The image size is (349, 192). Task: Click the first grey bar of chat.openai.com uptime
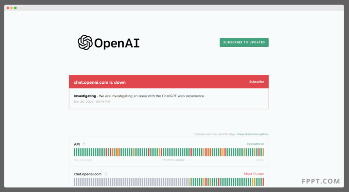[x=75, y=182]
